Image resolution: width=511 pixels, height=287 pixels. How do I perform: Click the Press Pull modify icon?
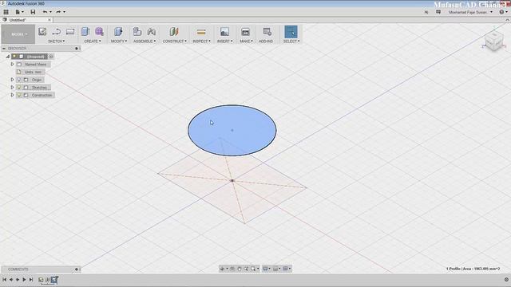point(118,32)
